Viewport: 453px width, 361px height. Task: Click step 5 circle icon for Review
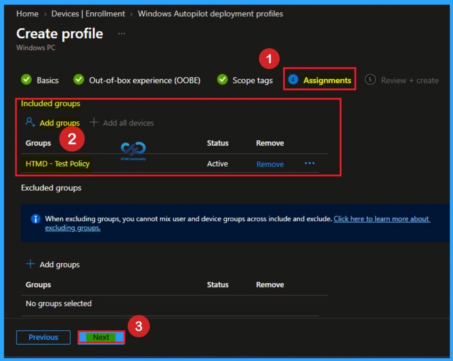point(370,79)
